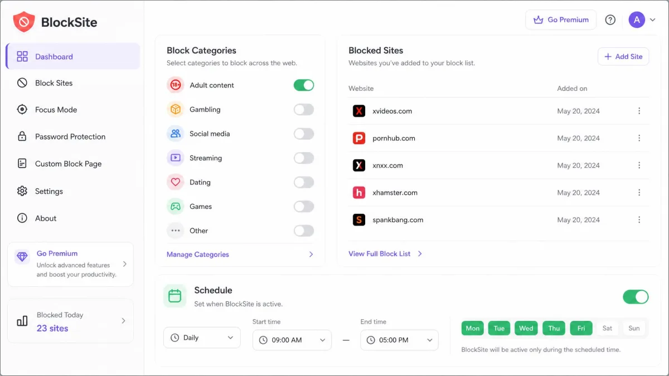Deselect the Fri day chip
669x376 pixels.
click(581, 328)
